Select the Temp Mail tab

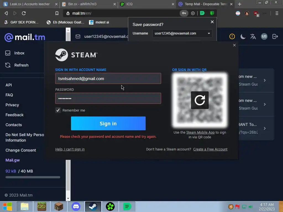coord(205,4)
